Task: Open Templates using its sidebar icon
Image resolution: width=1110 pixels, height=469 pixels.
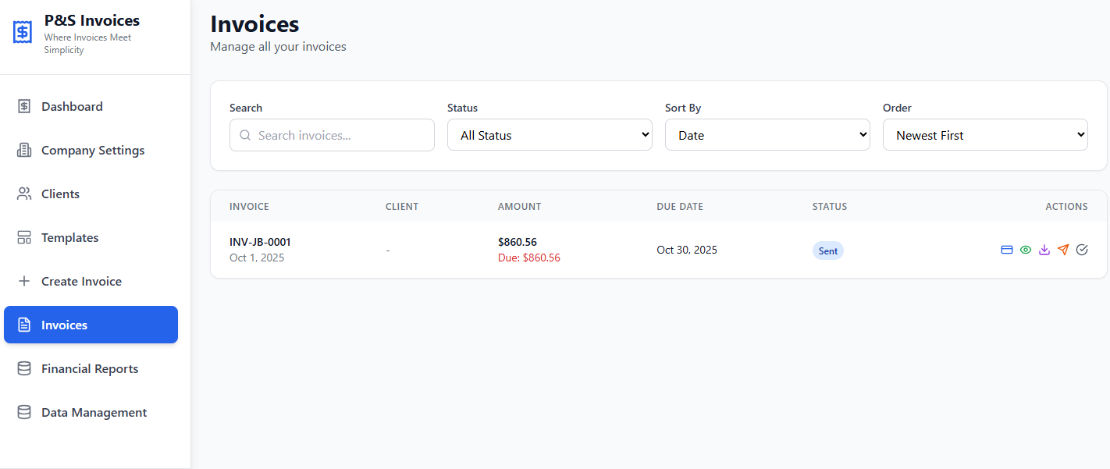Action: pos(24,237)
